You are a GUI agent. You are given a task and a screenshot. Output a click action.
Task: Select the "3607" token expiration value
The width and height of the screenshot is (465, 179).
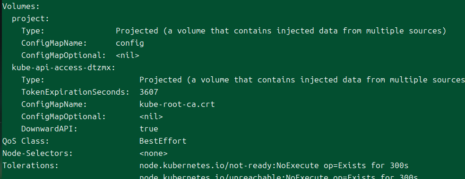point(149,92)
